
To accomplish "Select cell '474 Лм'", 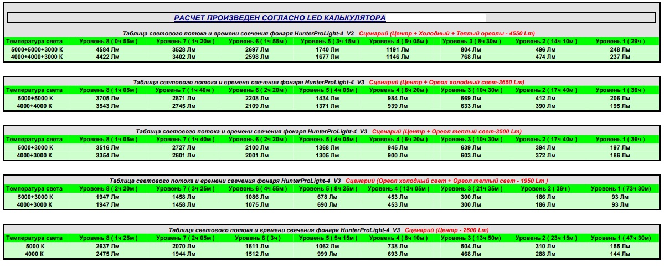I will [547, 57].
